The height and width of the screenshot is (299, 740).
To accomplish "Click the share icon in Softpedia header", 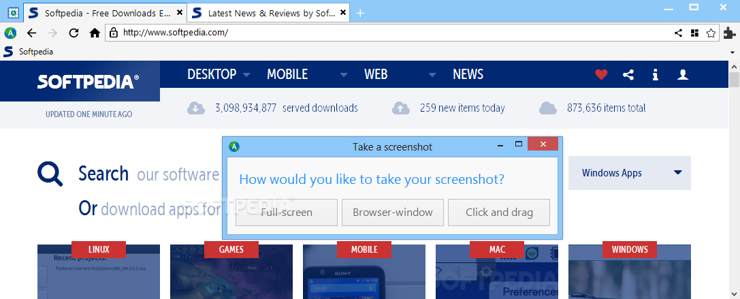I will click(628, 75).
